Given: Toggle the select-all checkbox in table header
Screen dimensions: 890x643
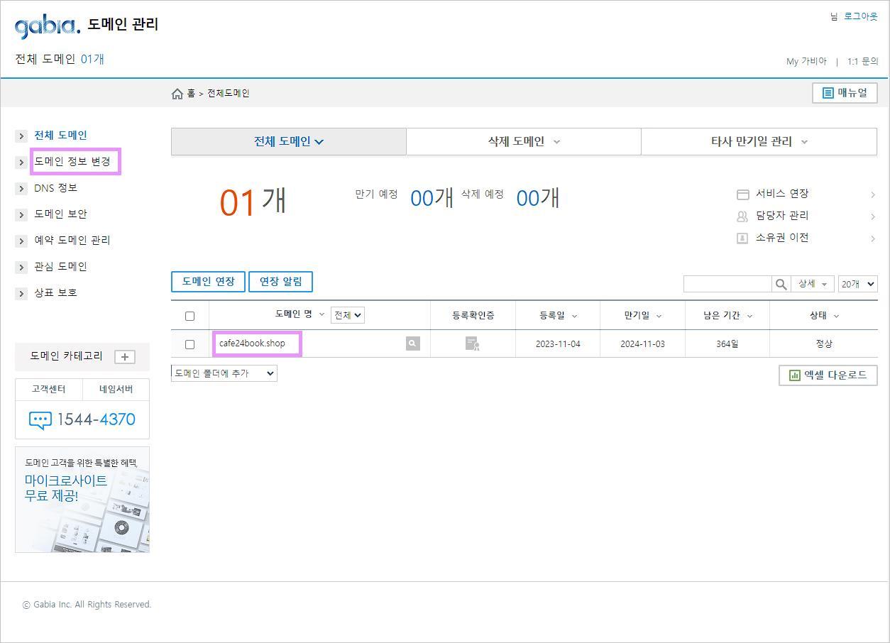Looking at the screenshot, I should tap(189, 316).
